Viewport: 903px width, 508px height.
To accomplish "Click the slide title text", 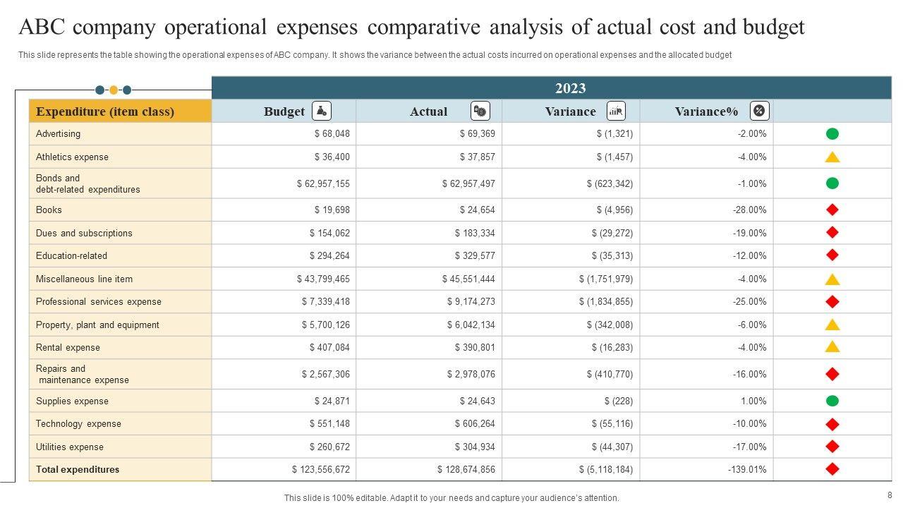I will [411, 28].
